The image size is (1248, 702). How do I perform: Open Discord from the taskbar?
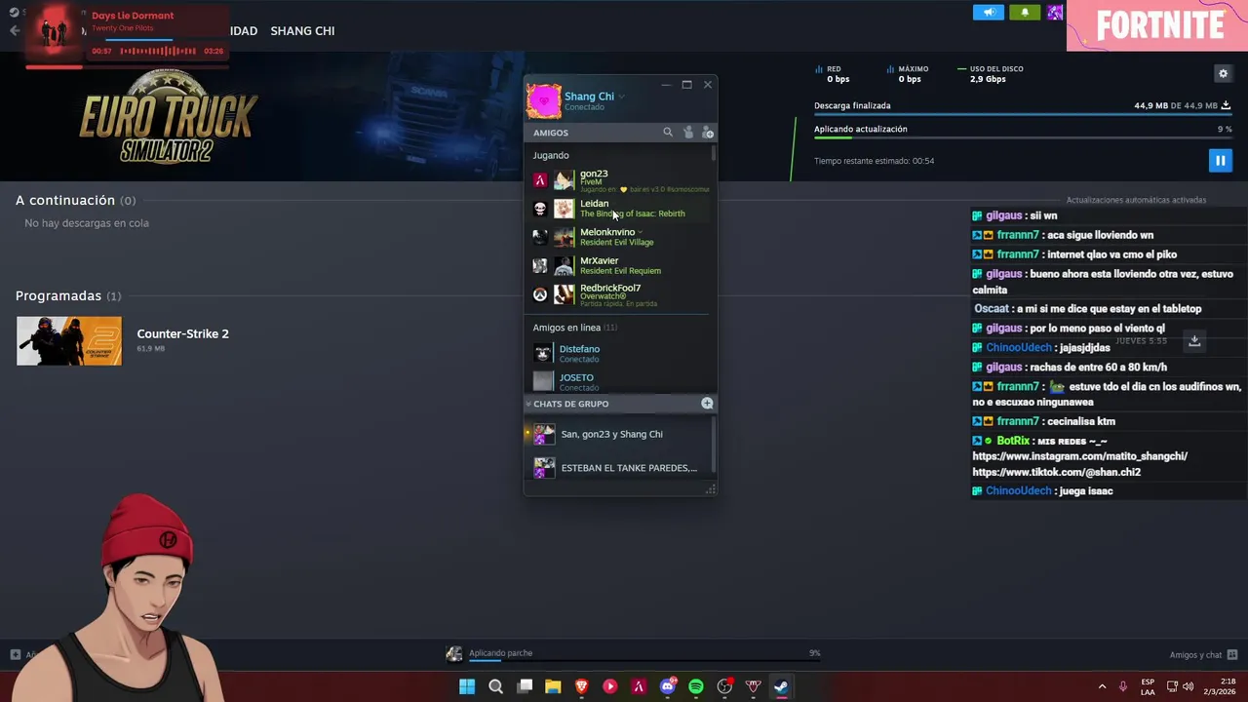(668, 686)
